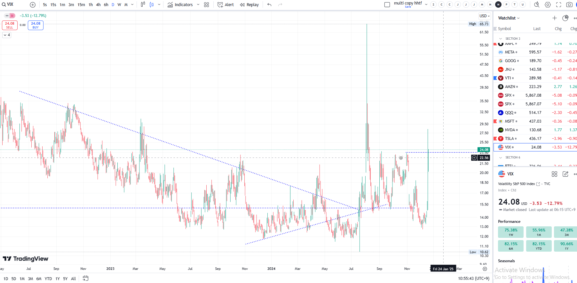Start Bar Replay mode

click(249, 5)
